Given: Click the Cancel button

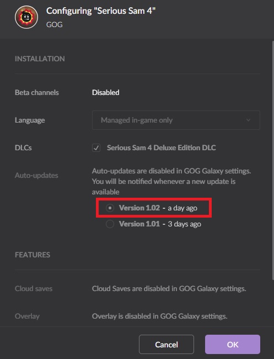Looking at the screenshot, I should point(166,344).
